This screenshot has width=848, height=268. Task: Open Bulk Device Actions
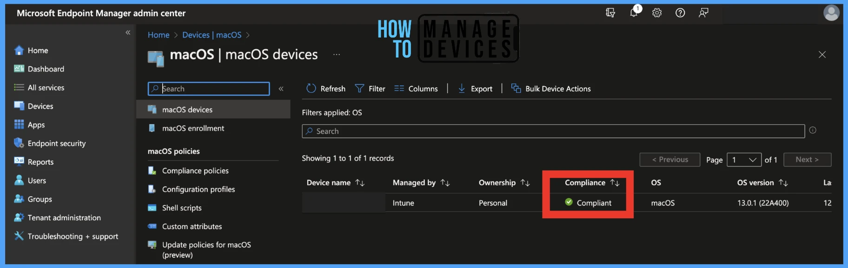coord(551,89)
